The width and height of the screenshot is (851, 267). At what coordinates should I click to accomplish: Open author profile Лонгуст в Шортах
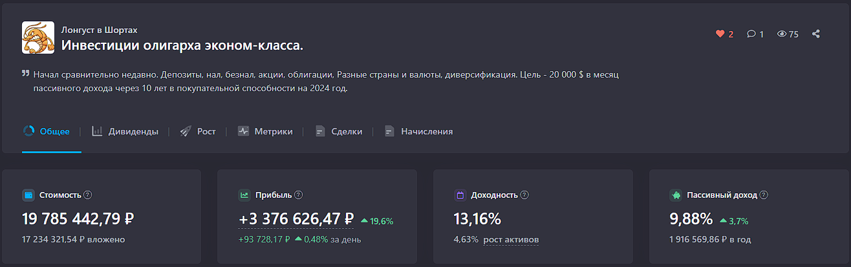pyautogui.click(x=99, y=30)
